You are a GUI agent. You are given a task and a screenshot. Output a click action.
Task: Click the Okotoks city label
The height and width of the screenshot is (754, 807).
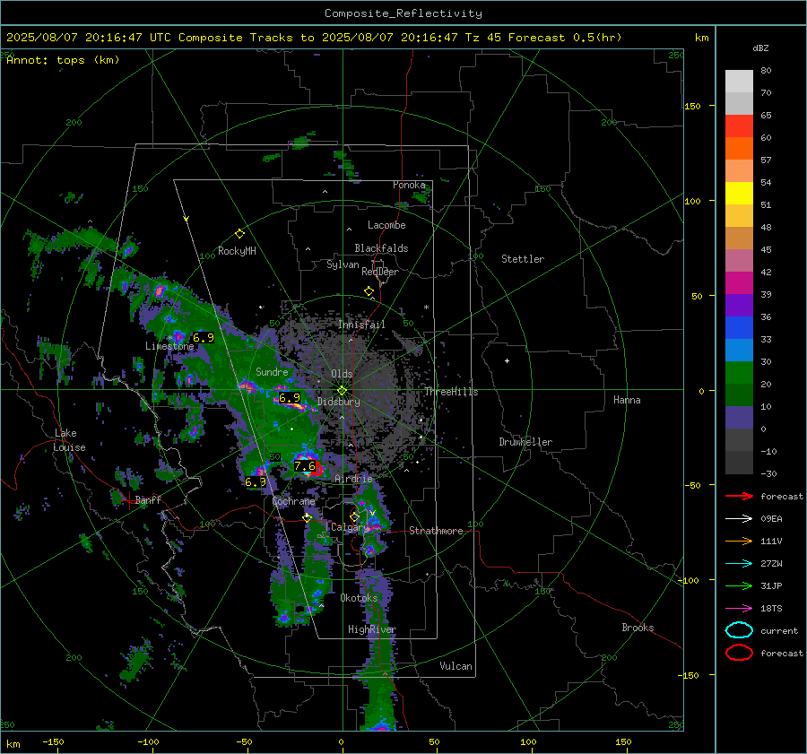[359, 597]
